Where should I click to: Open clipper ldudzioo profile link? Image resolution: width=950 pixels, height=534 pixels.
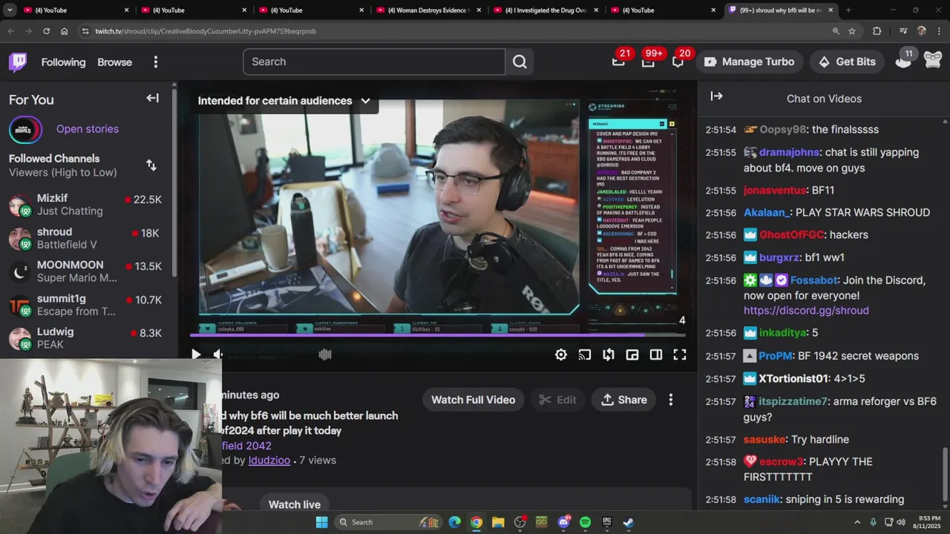tap(269, 461)
